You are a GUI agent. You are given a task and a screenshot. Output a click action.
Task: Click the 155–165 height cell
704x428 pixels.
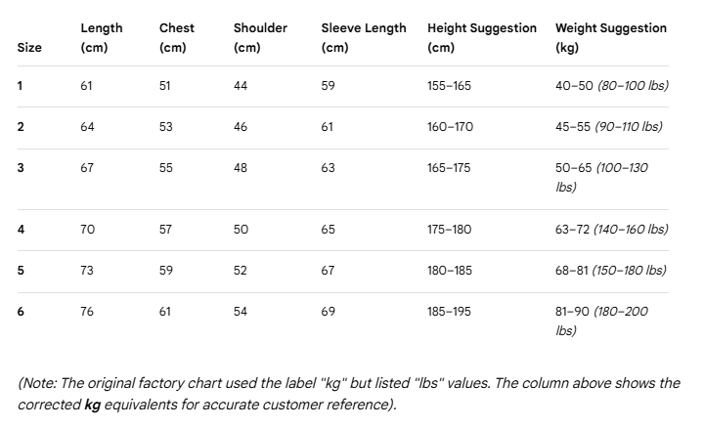pos(449,86)
